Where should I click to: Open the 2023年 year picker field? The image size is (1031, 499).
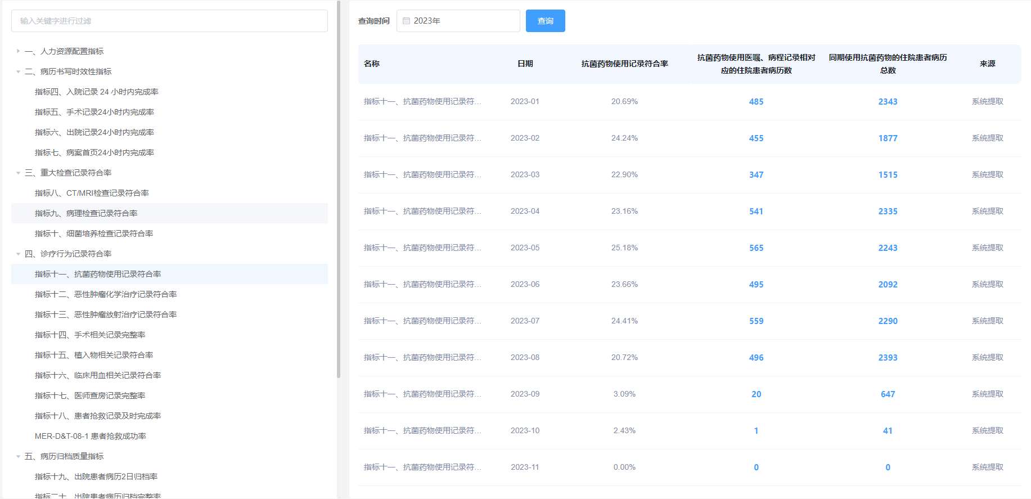pyautogui.click(x=458, y=21)
